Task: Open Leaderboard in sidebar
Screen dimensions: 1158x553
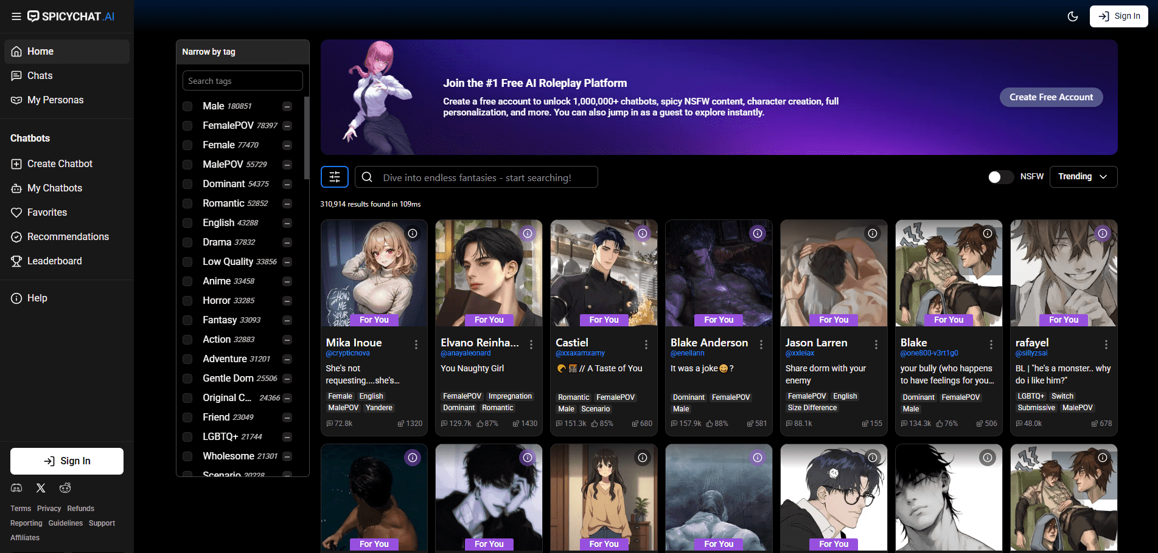Action: click(67, 261)
